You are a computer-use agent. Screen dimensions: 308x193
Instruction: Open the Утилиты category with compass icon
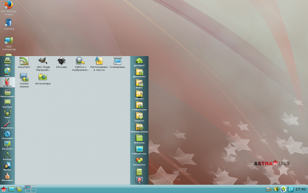pyautogui.click(x=7, y=156)
